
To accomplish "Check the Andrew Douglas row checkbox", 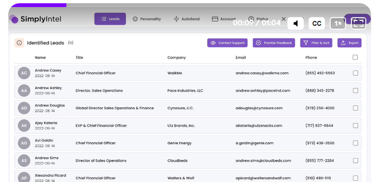I will 355,108.
